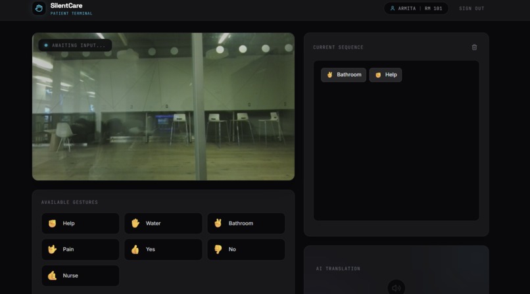Click the SilentCare hand logo icon

coord(39,8)
